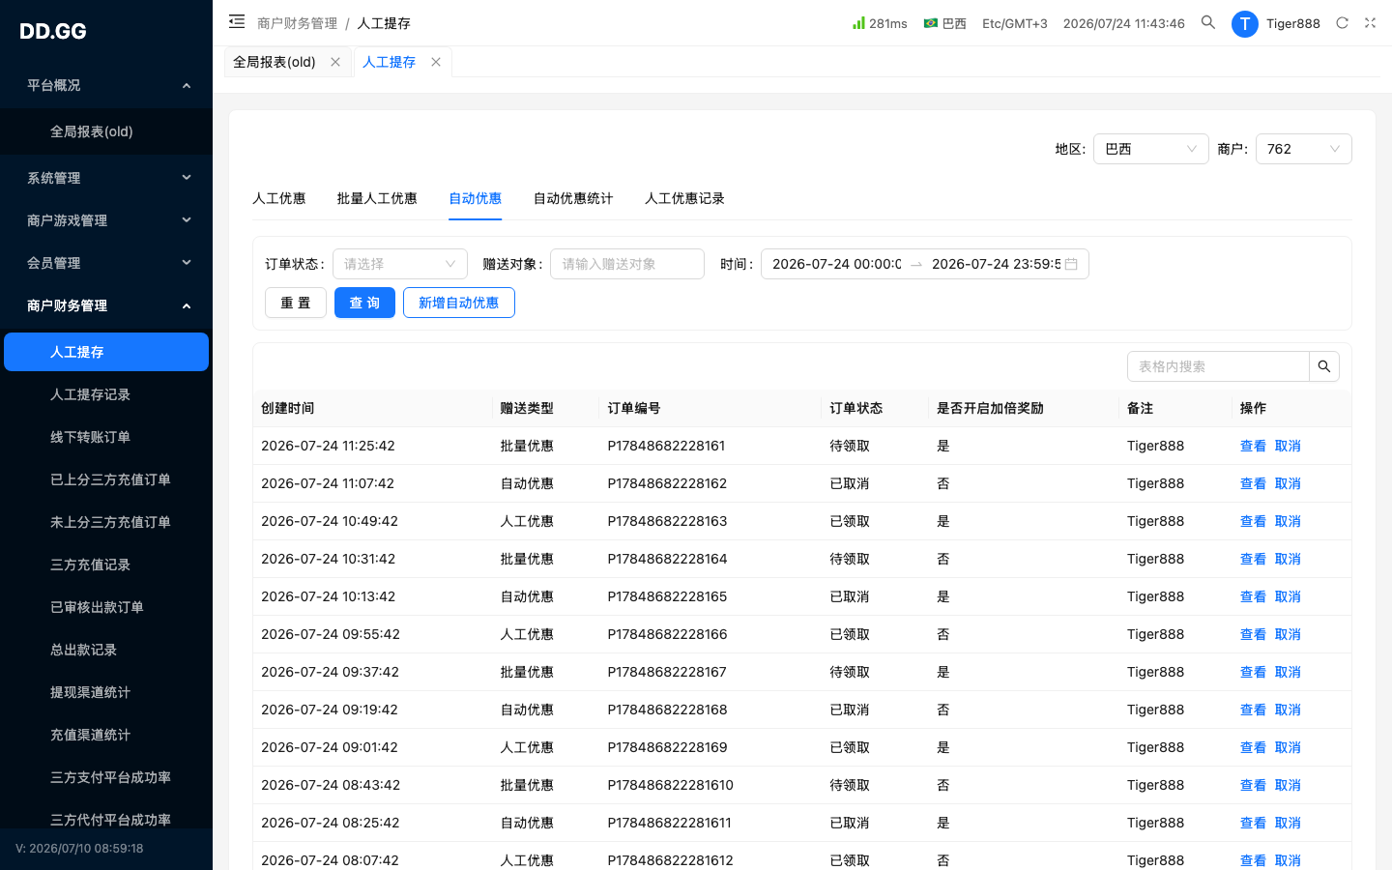Click the 281ms network latency indicator
Screen dimensions: 1392x870
[x=880, y=23]
